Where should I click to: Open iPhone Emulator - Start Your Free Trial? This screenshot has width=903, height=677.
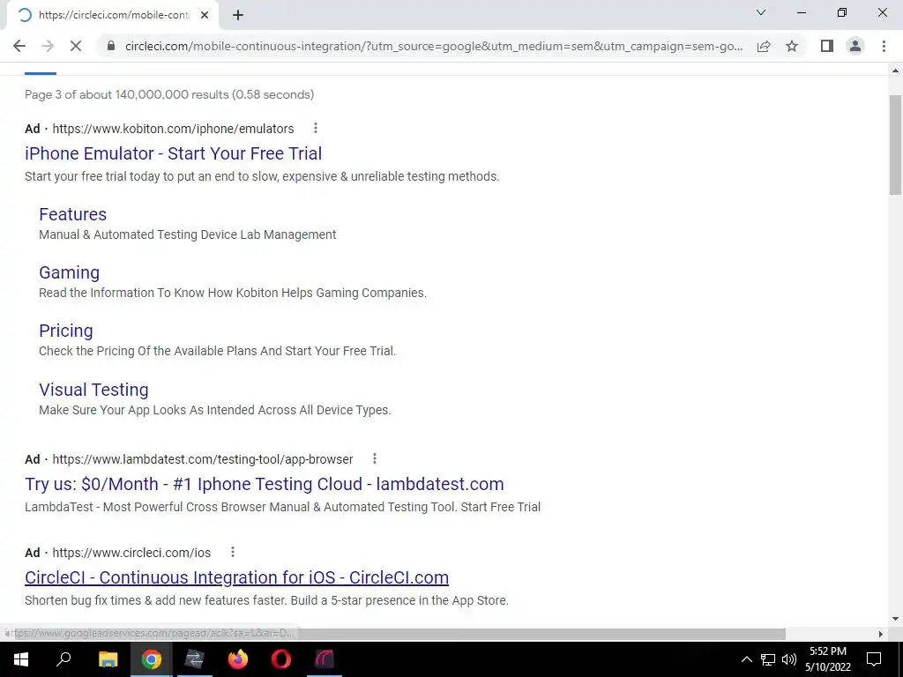point(174,153)
